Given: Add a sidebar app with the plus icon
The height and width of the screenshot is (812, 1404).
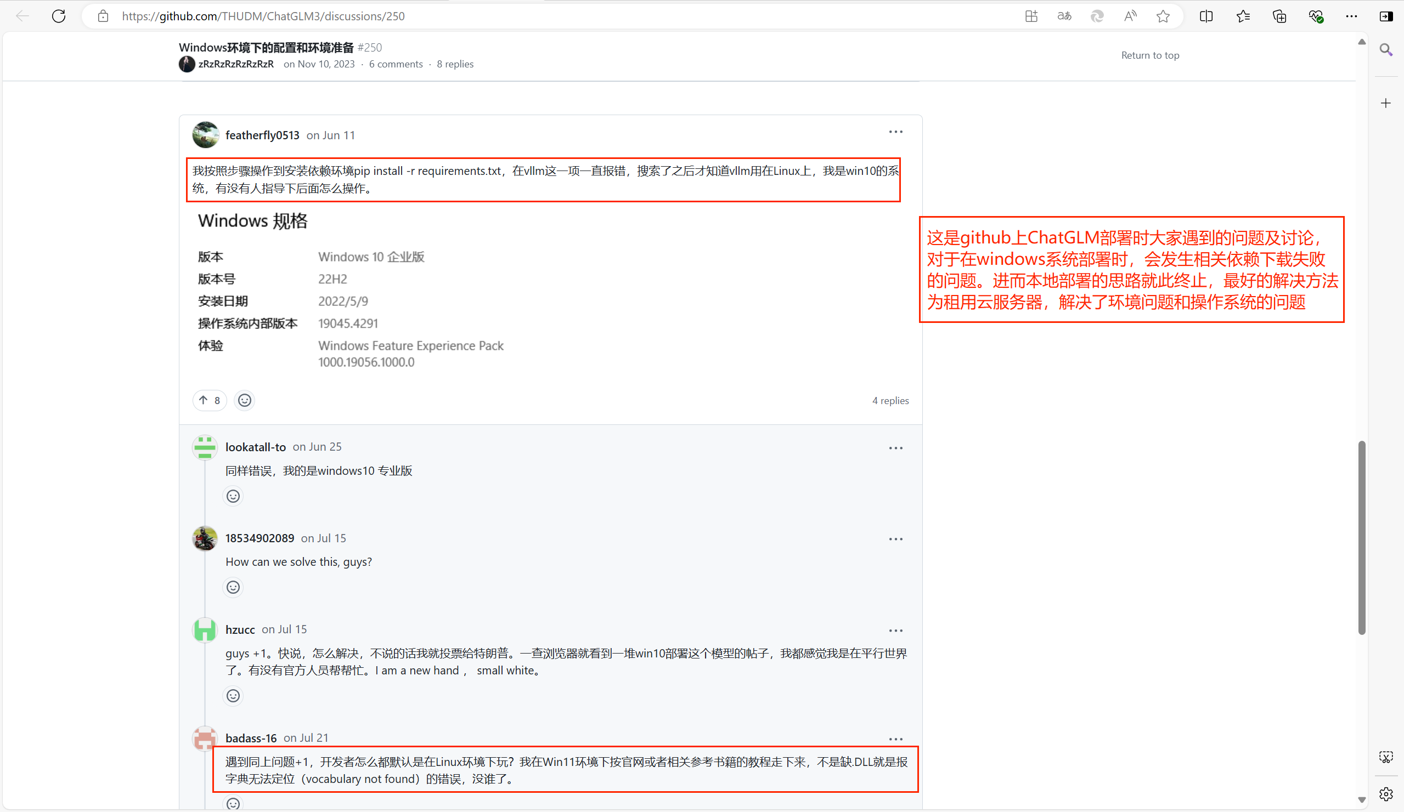Looking at the screenshot, I should [x=1386, y=103].
